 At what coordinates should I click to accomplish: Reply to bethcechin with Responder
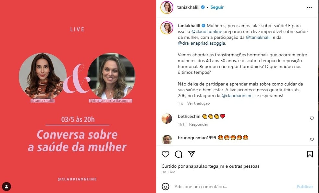pos(199,124)
